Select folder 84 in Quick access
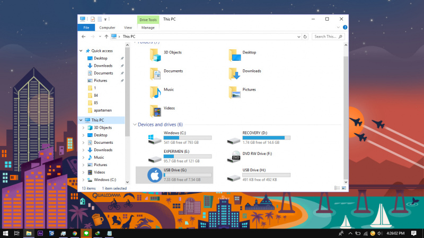 tap(96, 95)
